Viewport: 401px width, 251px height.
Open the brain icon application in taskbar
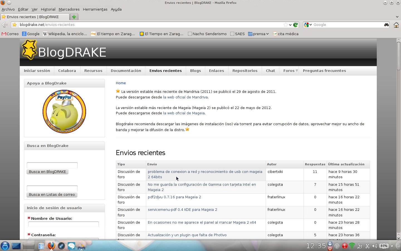click(x=71, y=246)
